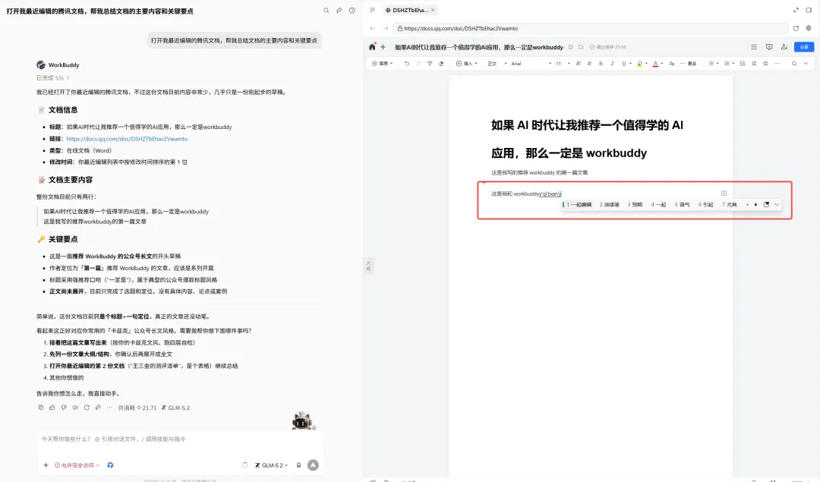Open the bulleted list dropdown
This screenshot has height=482, width=820.
[x=713, y=63]
